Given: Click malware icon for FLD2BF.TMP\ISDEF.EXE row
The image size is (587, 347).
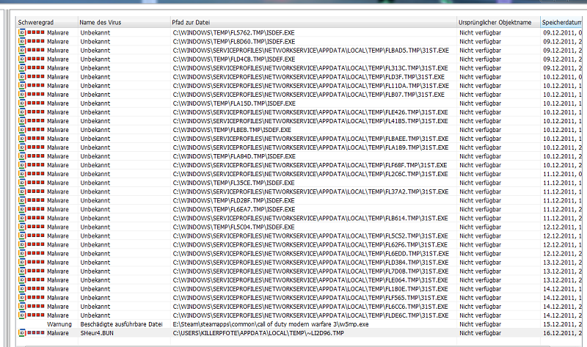Looking at the screenshot, I should click(22, 200).
